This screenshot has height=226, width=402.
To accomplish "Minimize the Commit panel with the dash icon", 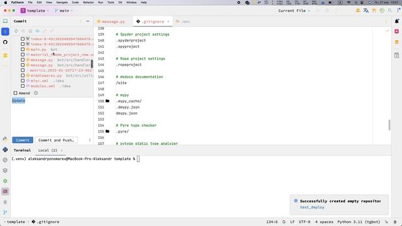I will [x=88, y=21].
